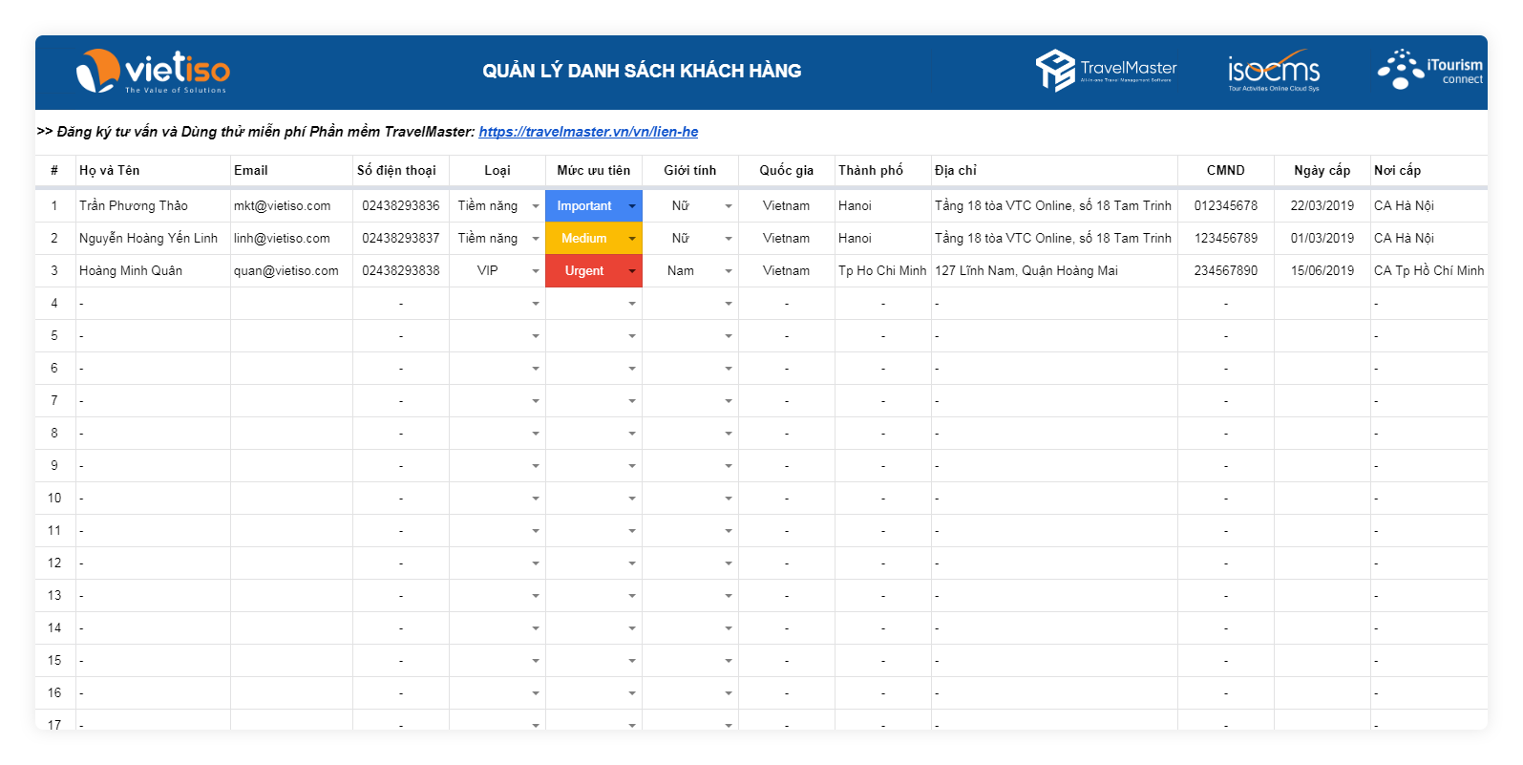Open gender dropdown in row 6
1523x765 pixels.
click(x=729, y=369)
